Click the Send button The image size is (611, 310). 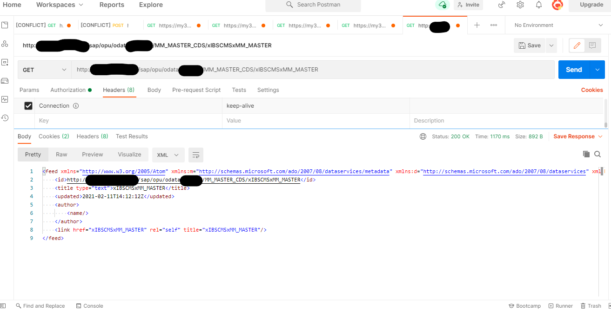pyautogui.click(x=573, y=69)
